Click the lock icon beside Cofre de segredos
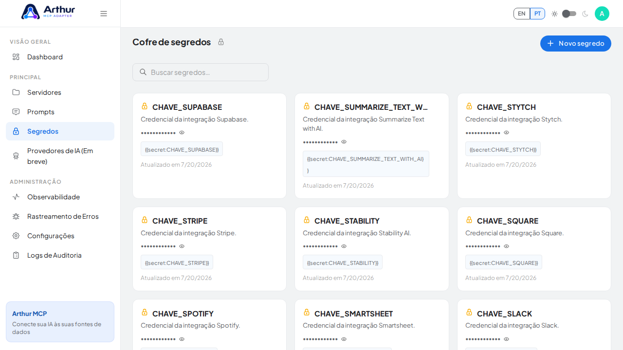 221,42
